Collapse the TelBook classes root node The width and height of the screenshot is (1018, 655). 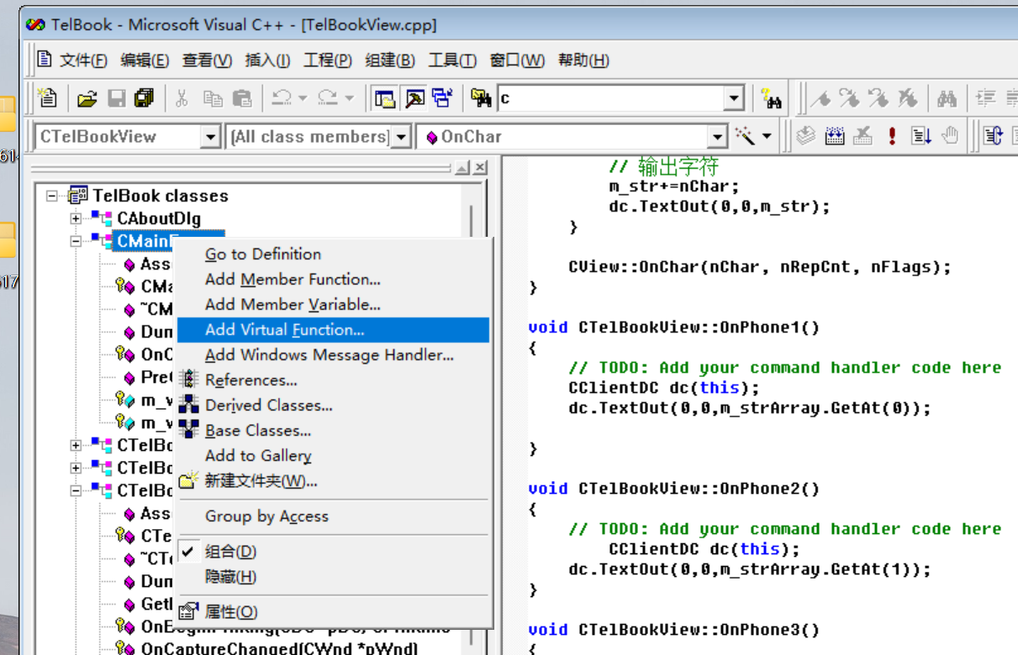coord(52,196)
